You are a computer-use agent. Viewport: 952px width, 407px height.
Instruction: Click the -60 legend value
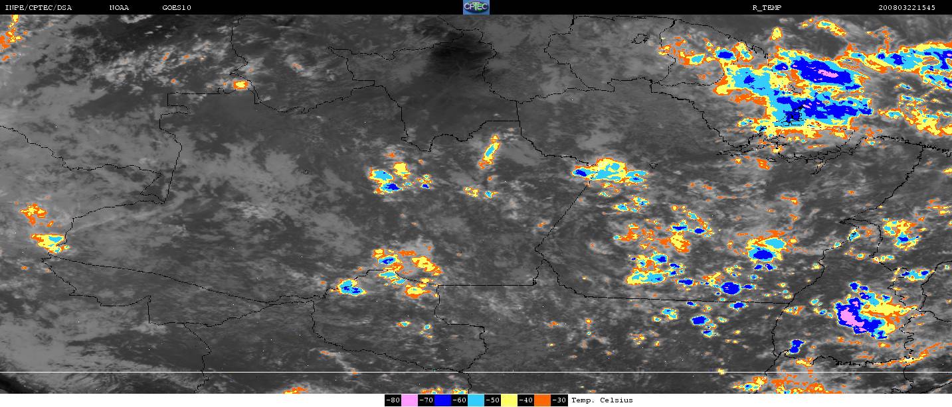459,400
